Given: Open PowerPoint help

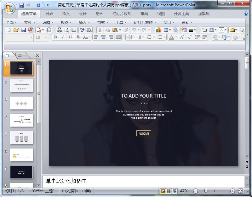Looking at the screenshot, I should [x=246, y=14].
